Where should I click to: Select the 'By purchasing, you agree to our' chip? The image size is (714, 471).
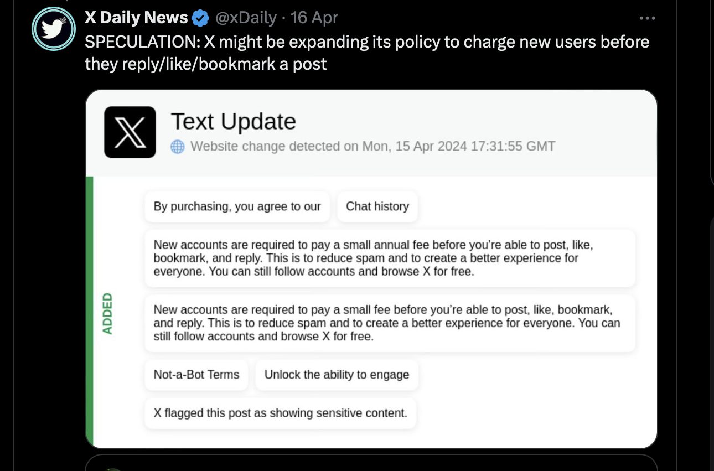pos(237,206)
